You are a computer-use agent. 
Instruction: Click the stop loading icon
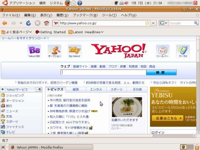[x=37, y=23]
